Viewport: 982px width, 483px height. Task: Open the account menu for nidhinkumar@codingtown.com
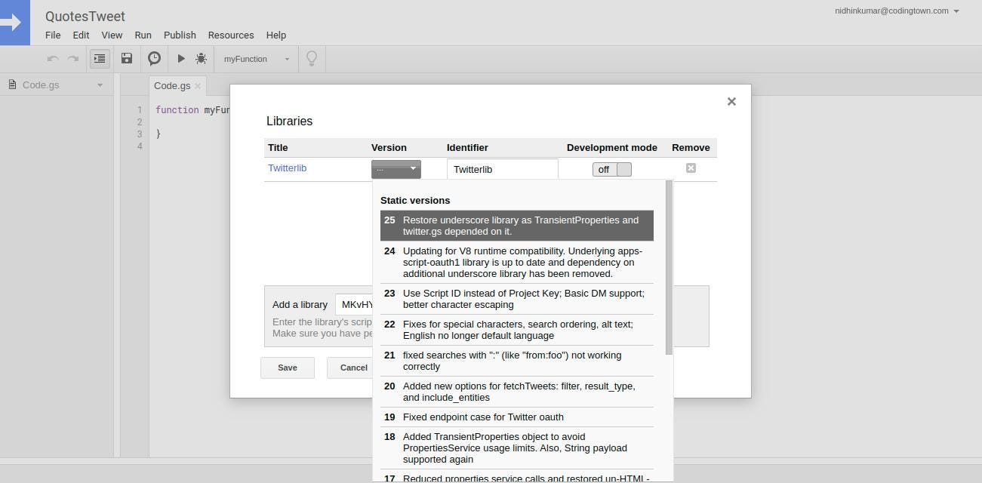pyautogui.click(x=897, y=11)
